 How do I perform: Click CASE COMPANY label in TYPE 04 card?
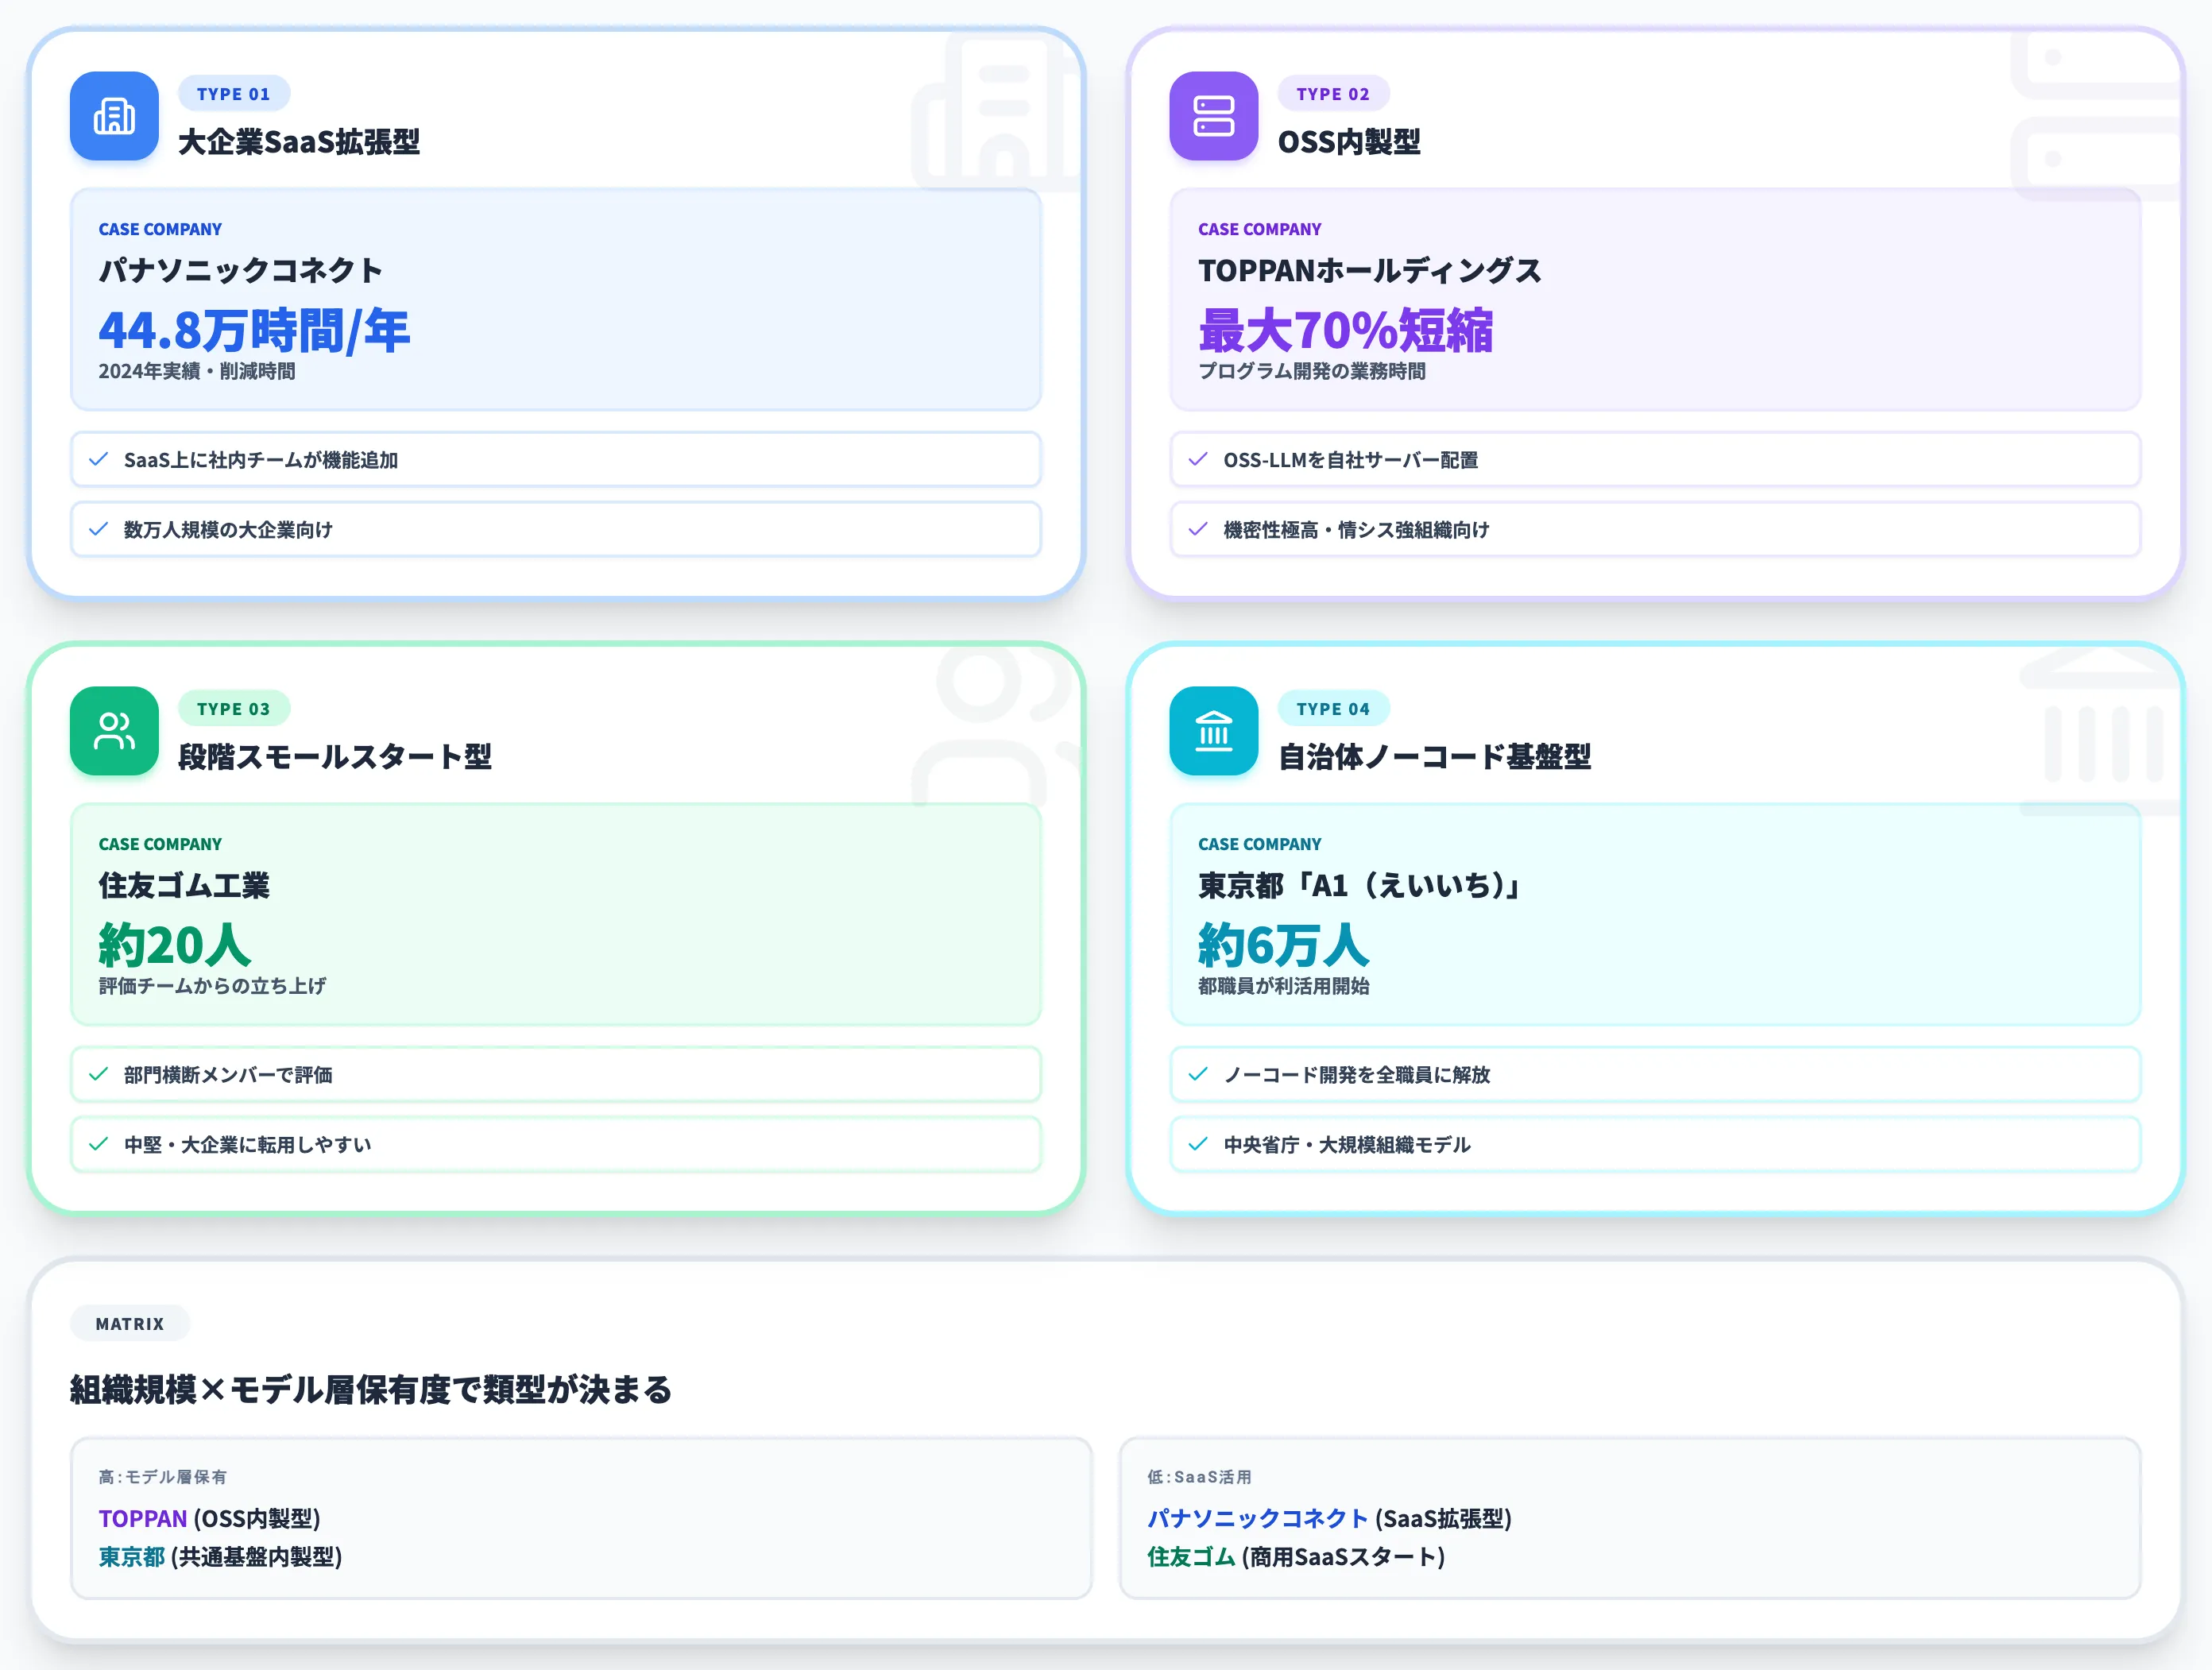tap(1260, 844)
